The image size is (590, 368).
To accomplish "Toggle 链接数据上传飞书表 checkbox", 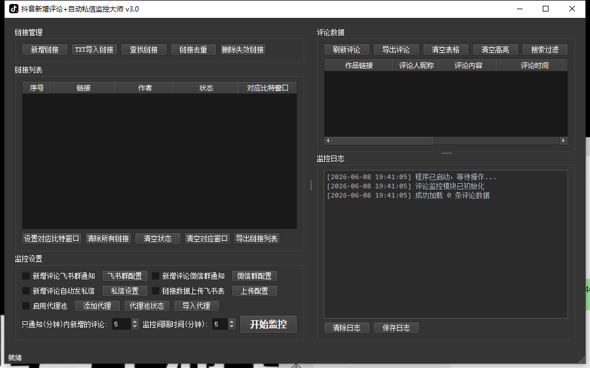I will pos(156,291).
